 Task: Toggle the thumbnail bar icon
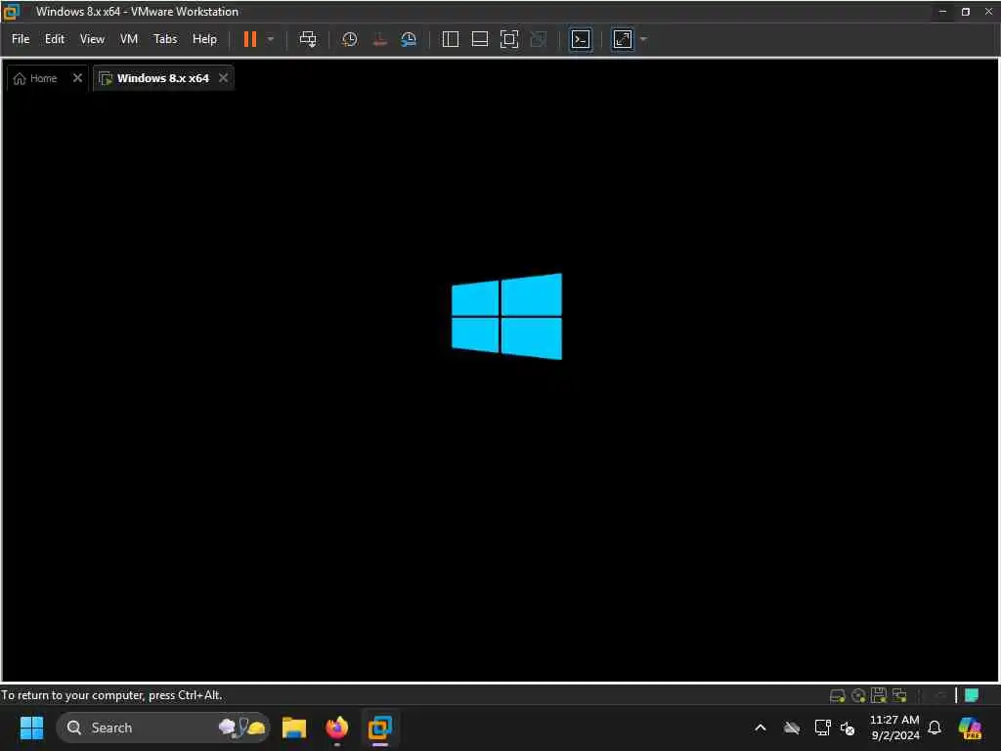pyautogui.click(x=479, y=39)
